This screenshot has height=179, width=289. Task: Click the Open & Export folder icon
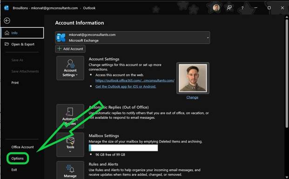pyautogui.click(x=7, y=44)
